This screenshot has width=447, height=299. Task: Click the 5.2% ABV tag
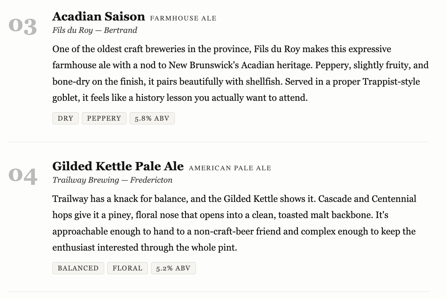pyautogui.click(x=173, y=268)
